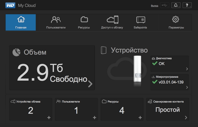198x127 pixels.
Task: Click the Выход logout link
Action: click(155, 6)
